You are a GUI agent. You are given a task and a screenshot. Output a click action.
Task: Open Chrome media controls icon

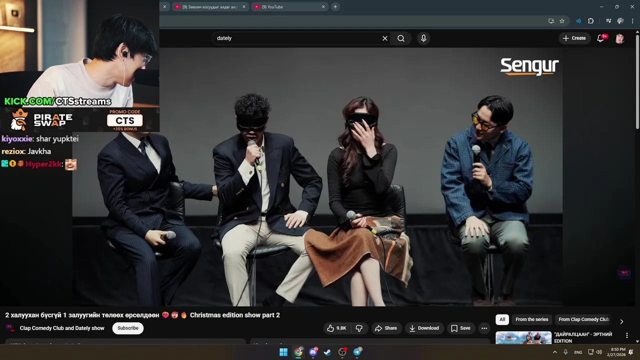608,21
